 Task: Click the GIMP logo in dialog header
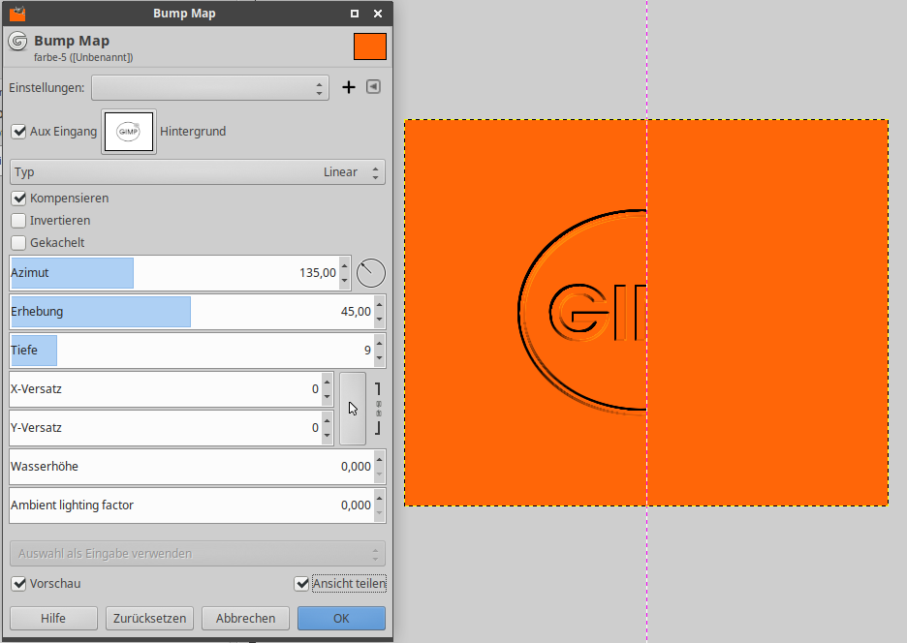tap(16, 42)
